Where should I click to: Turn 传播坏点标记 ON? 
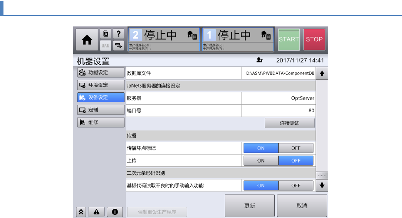point(261,148)
